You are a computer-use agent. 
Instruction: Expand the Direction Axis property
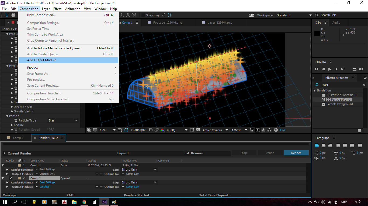tap(12, 107)
